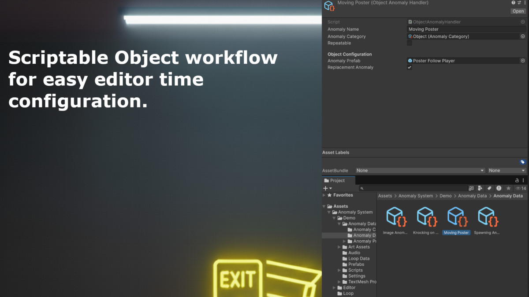Screen dimensions: 529x297
Task: Collapse the Assets root folder arrow
Action: 324,206
